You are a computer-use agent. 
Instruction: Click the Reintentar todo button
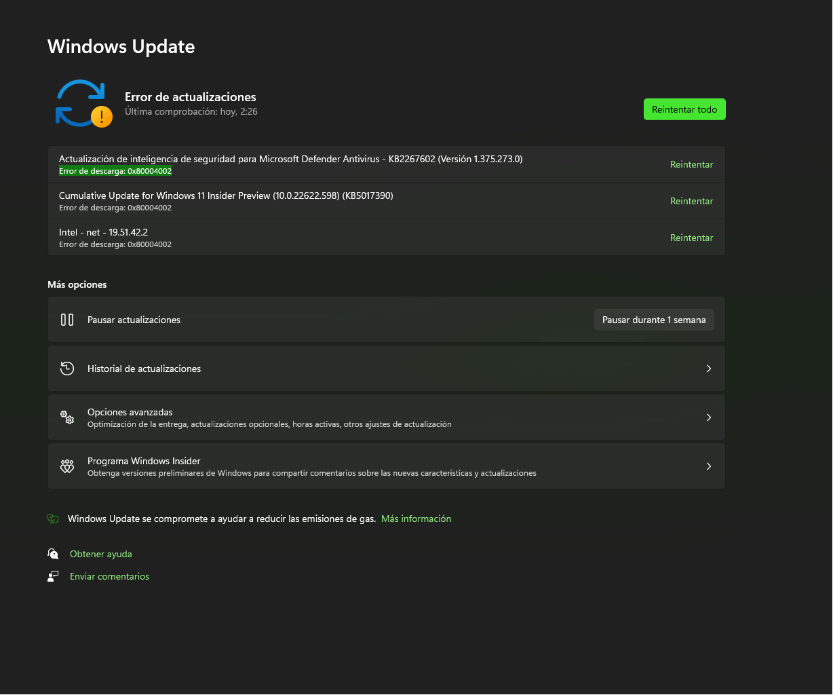point(684,109)
